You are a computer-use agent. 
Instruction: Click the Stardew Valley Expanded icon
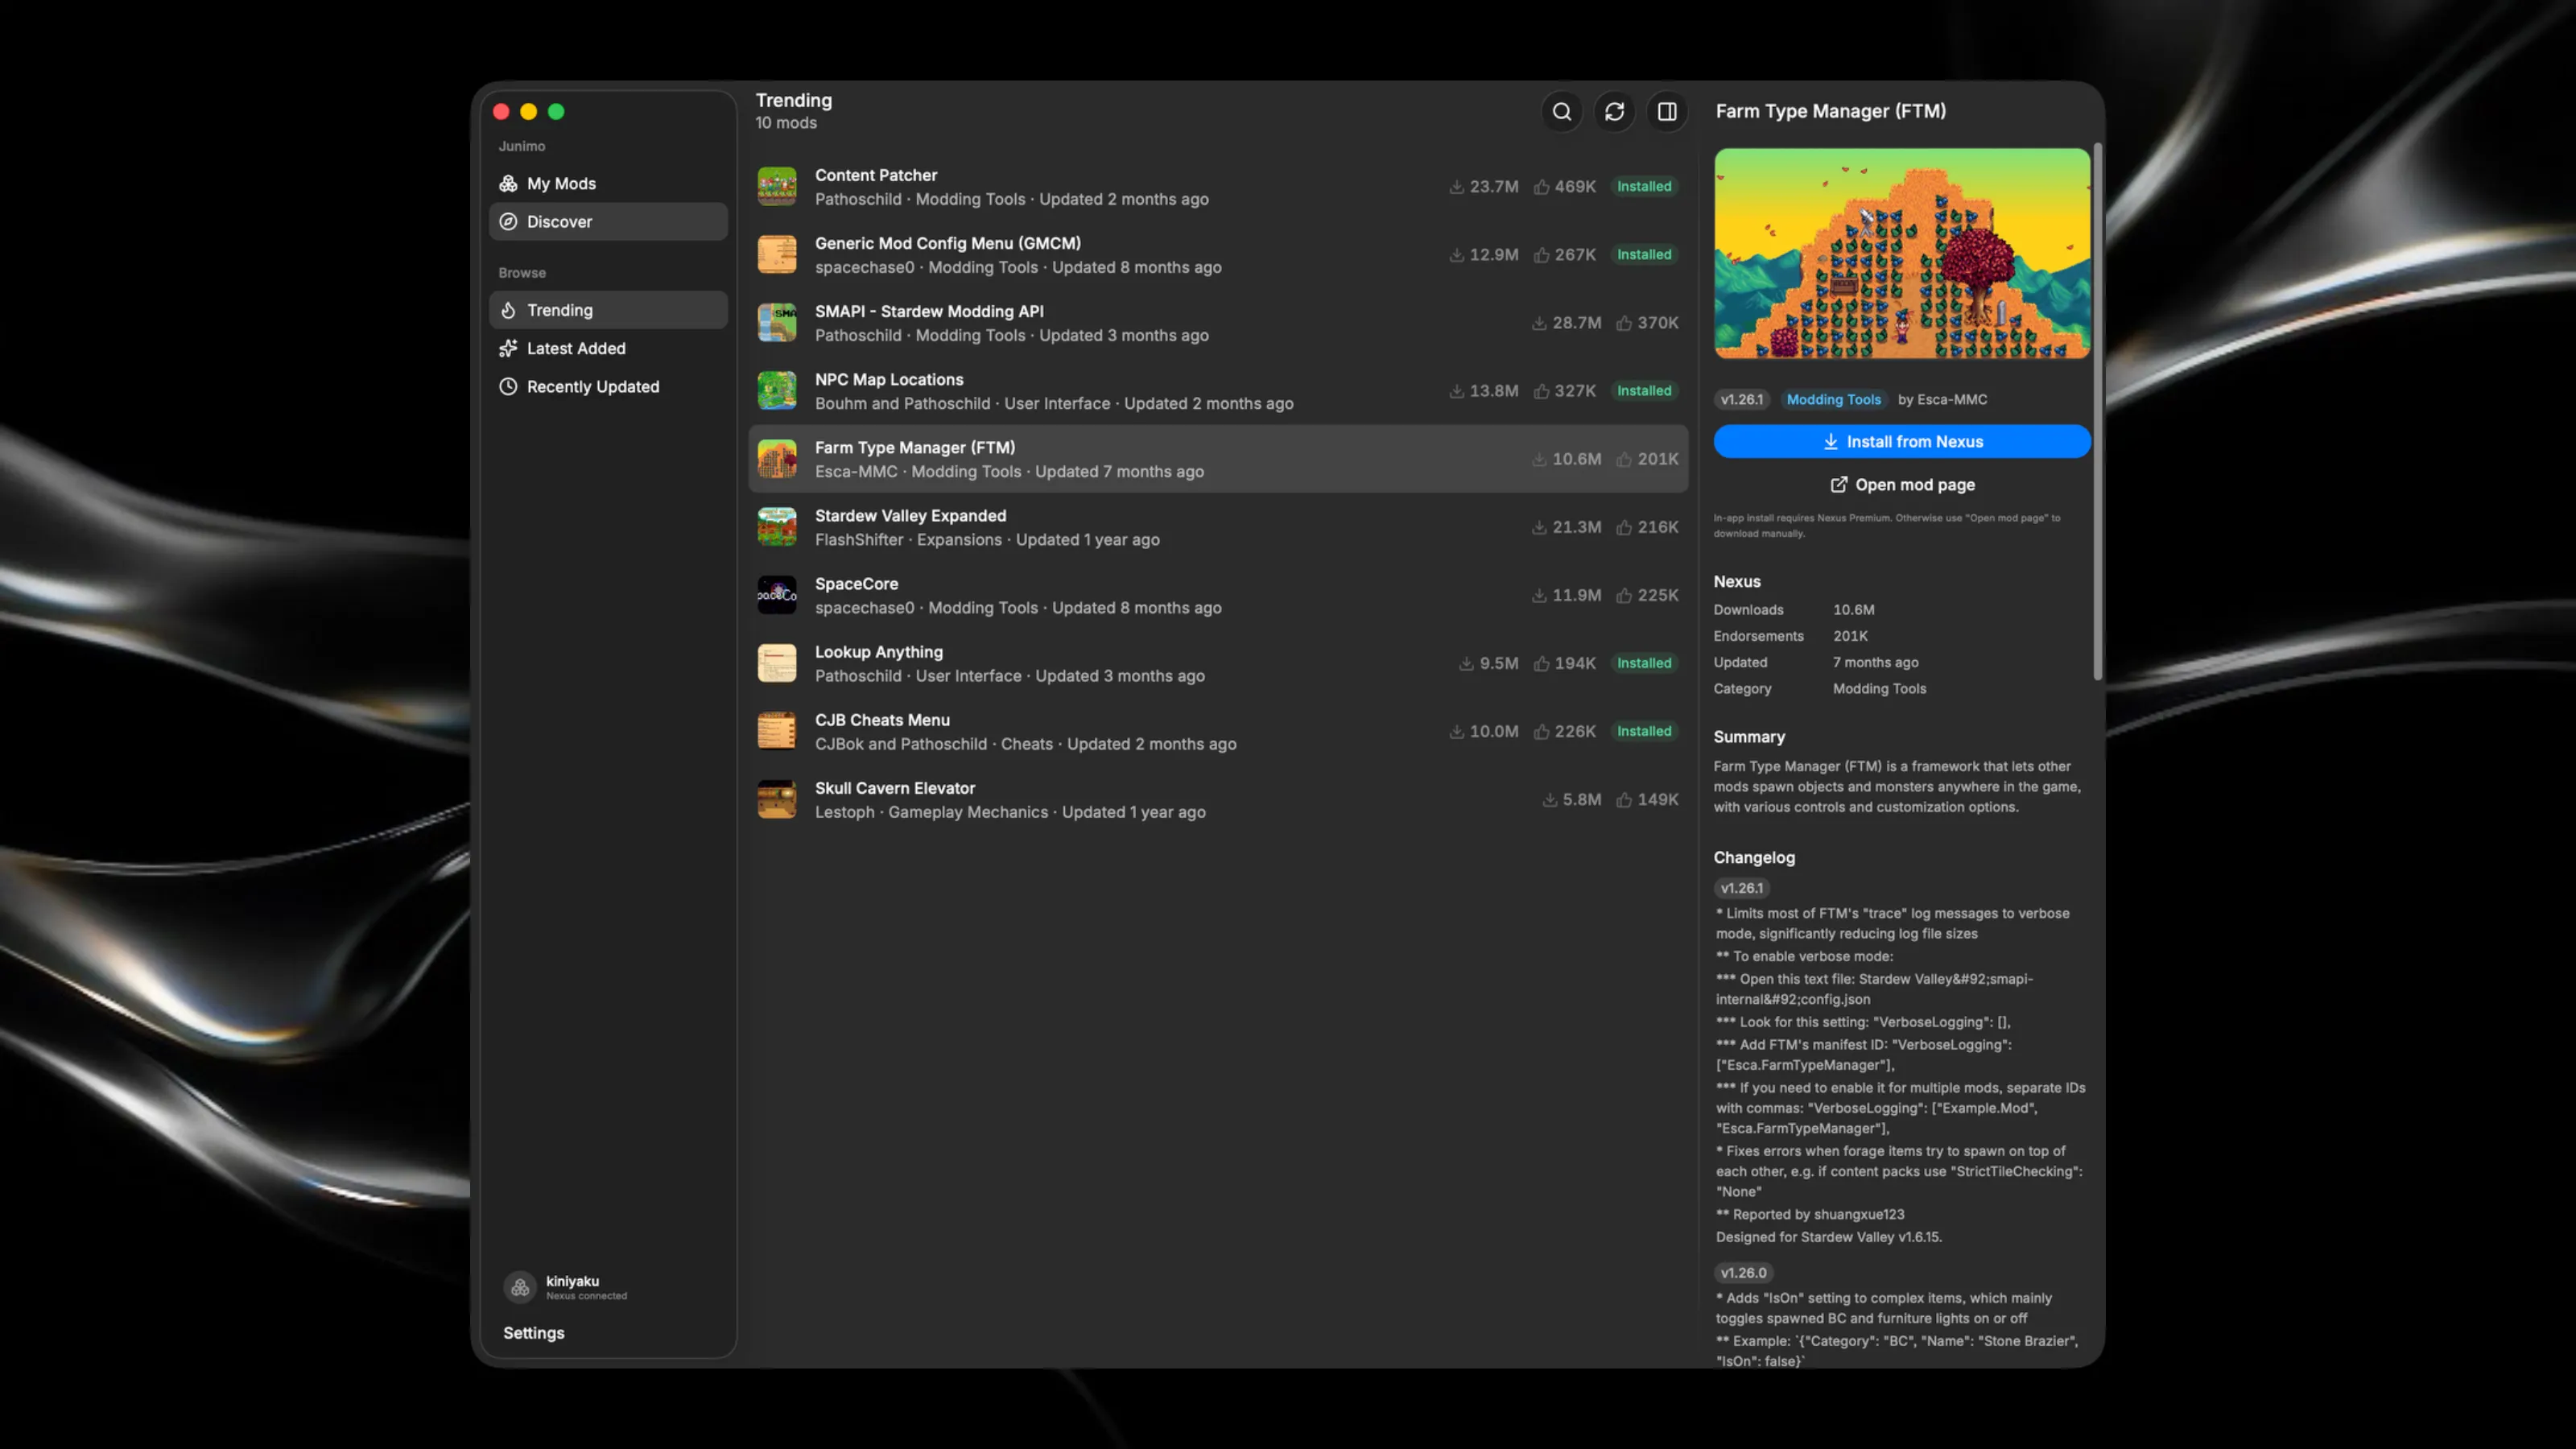777,527
